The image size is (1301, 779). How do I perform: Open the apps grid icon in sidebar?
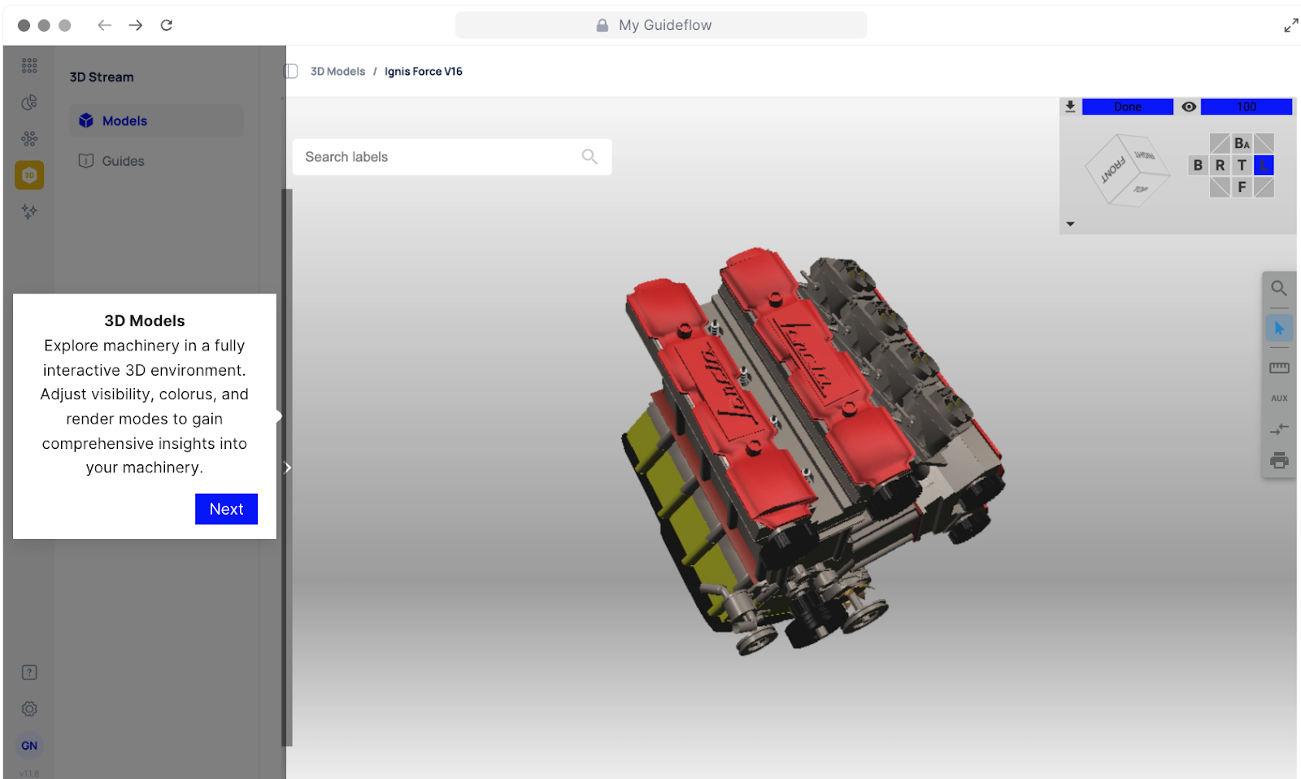click(x=29, y=66)
